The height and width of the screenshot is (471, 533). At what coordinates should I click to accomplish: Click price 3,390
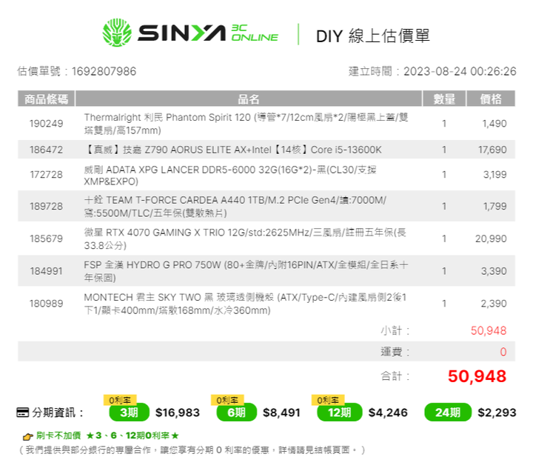click(x=494, y=271)
